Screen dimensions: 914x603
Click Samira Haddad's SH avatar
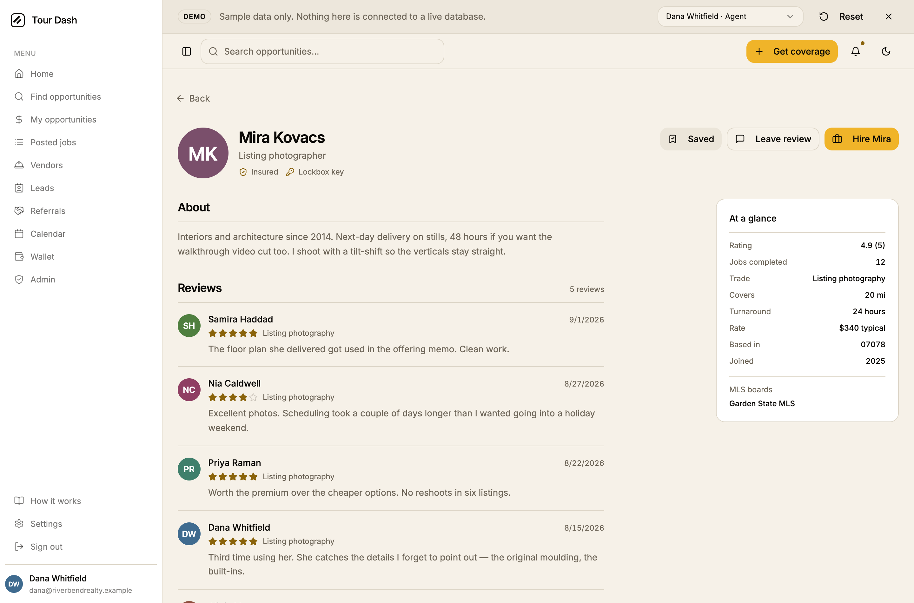click(189, 326)
